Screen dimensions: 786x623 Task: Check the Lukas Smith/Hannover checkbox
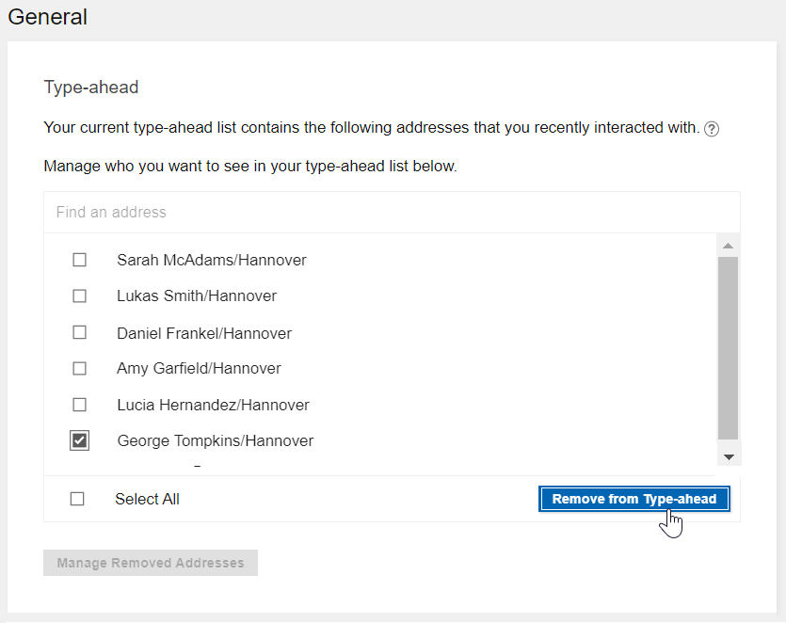tap(80, 296)
